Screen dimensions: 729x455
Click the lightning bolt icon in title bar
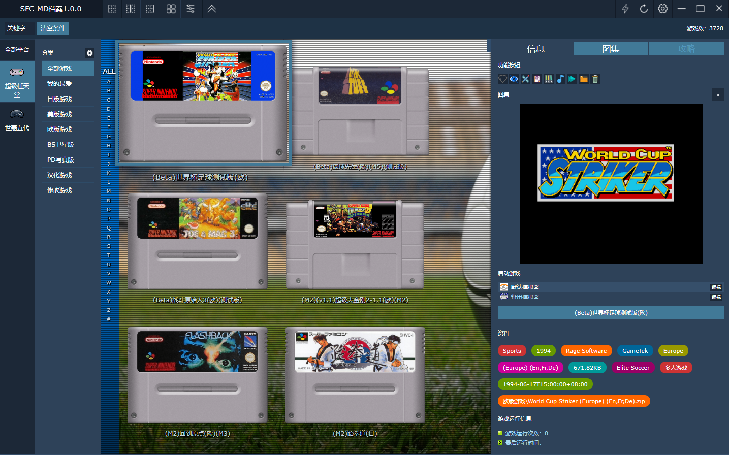(x=625, y=9)
